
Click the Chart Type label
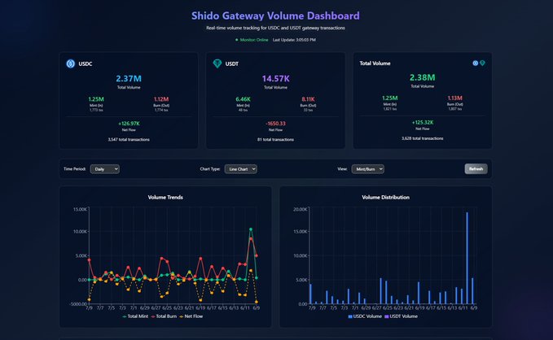210,169
